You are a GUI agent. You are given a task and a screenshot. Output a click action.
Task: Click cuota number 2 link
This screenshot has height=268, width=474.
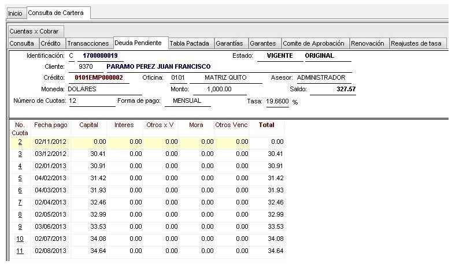20,142
